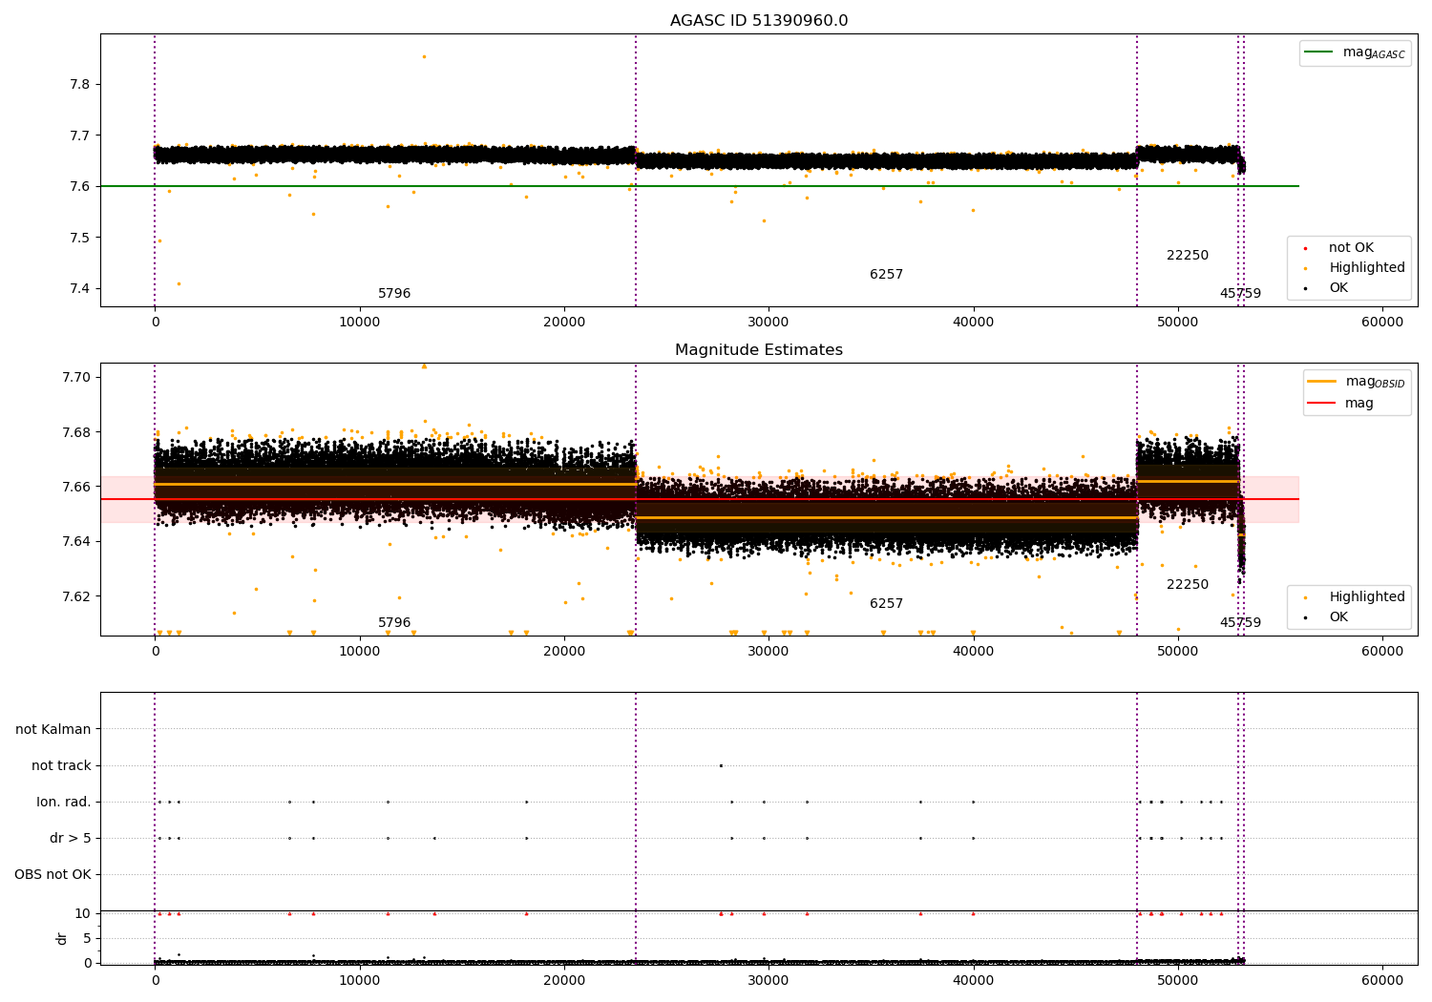Select the 'Ion. rad.' row label

(x=64, y=802)
